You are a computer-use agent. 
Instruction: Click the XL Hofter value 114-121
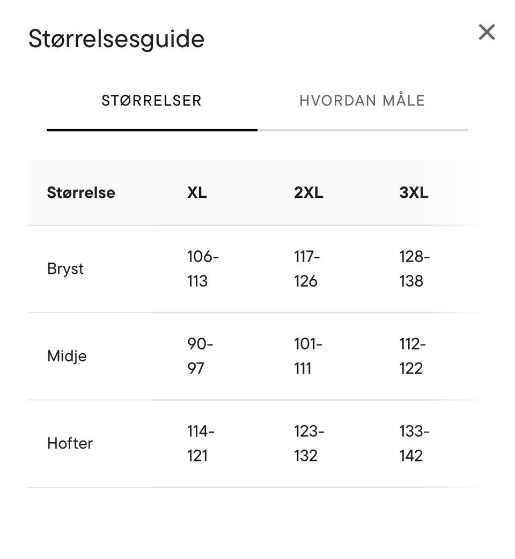point(201,443)
